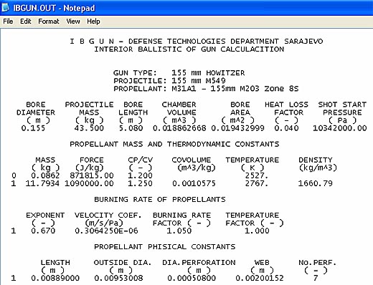The image size is (373, 285).
Task: Click the 'HEAT LOSS' column header
Action: click(x=286, y=105)
